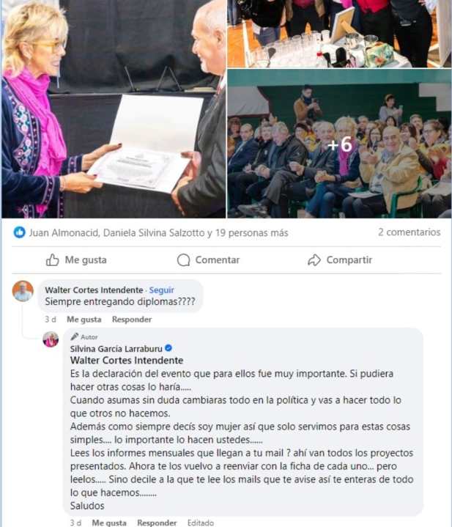Follow Walter Cortes via Seguir link

(161, 290)
